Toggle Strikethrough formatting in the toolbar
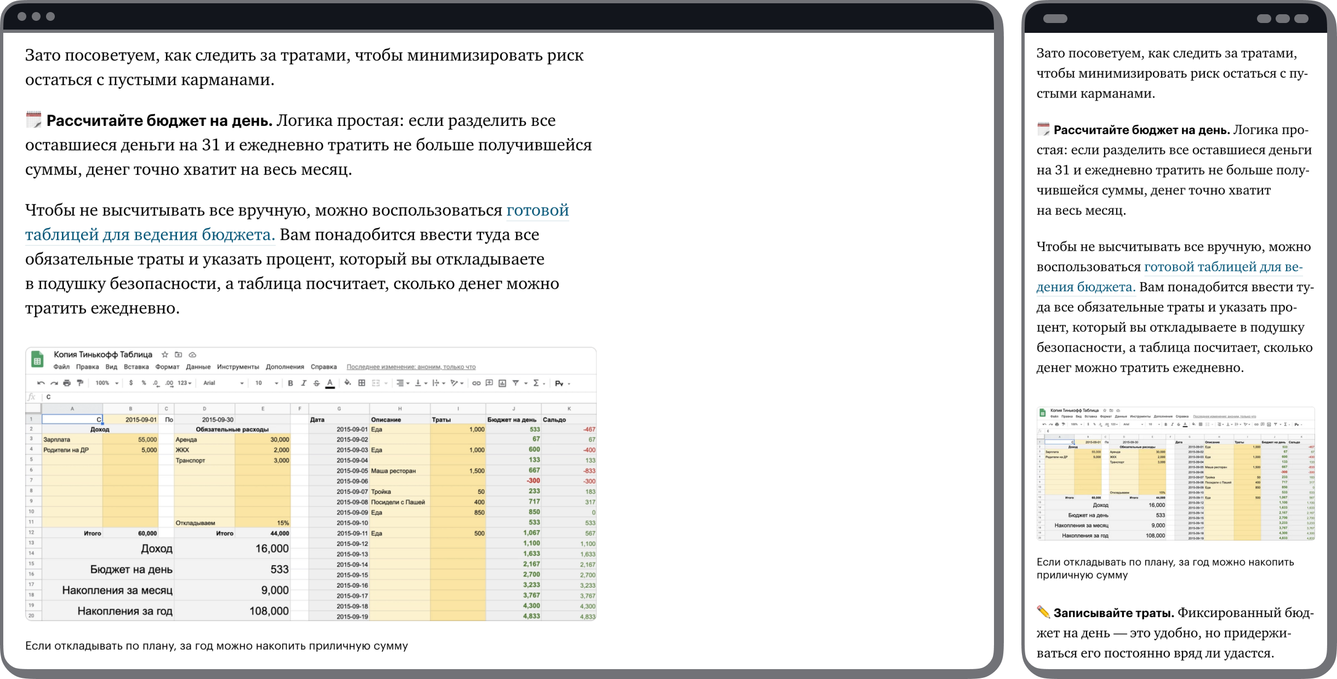Screen dimensions: 1337x679 coord(316,383)
